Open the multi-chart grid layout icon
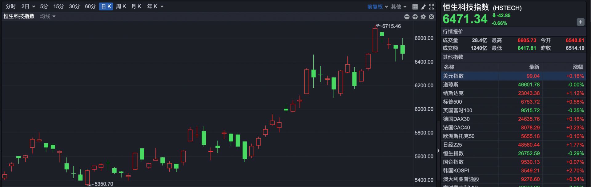 click(x=415, y=6)
